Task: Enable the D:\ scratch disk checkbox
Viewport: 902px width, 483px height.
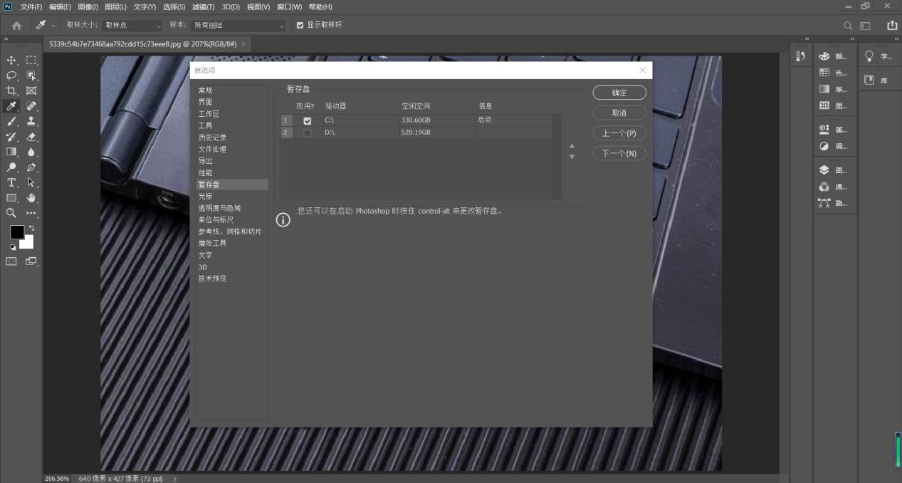Action: [x=307, y=133]
